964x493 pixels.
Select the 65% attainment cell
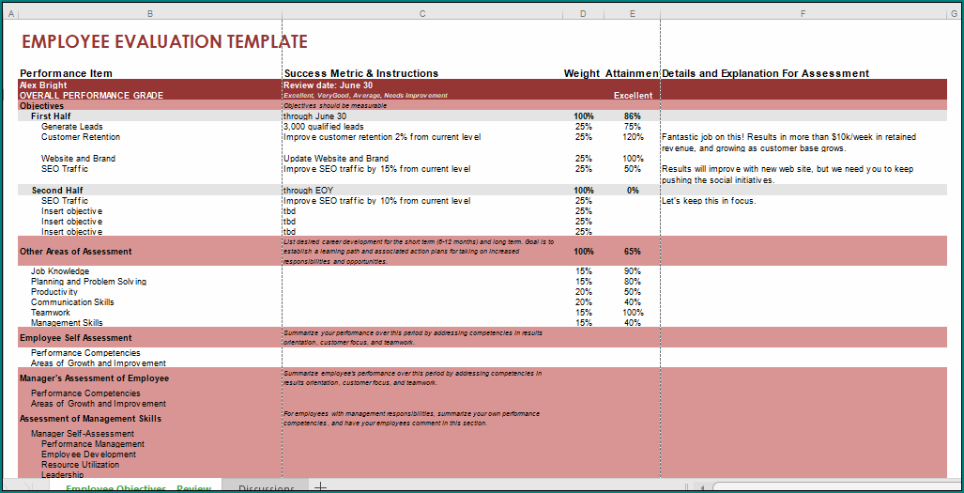click(x=632, y=252)
